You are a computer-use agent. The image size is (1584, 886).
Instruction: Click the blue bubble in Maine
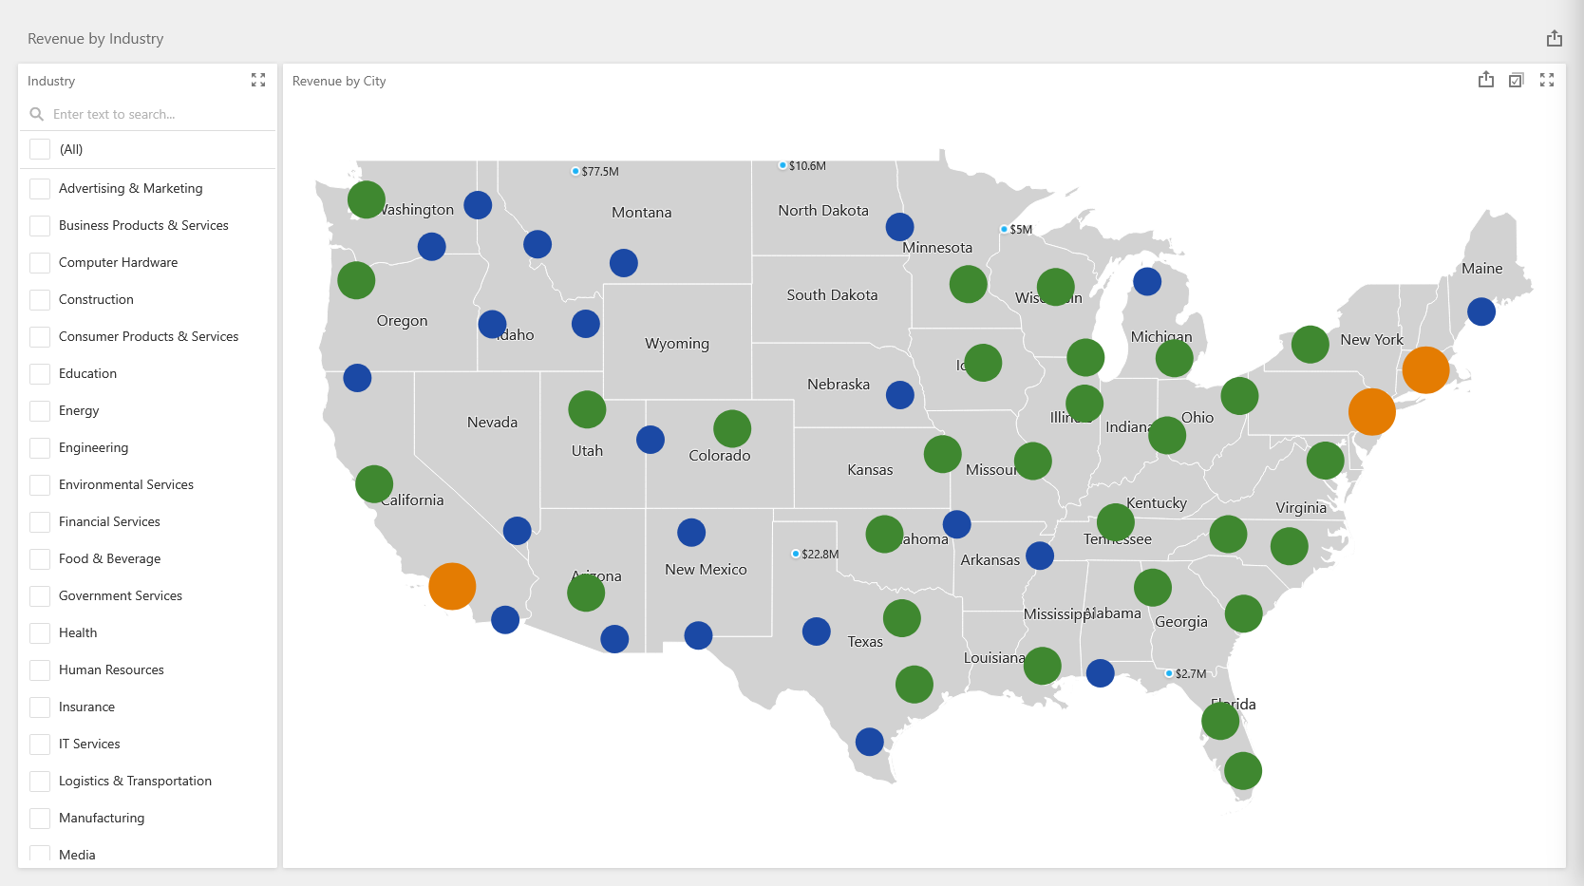[x=1481, y=311]
